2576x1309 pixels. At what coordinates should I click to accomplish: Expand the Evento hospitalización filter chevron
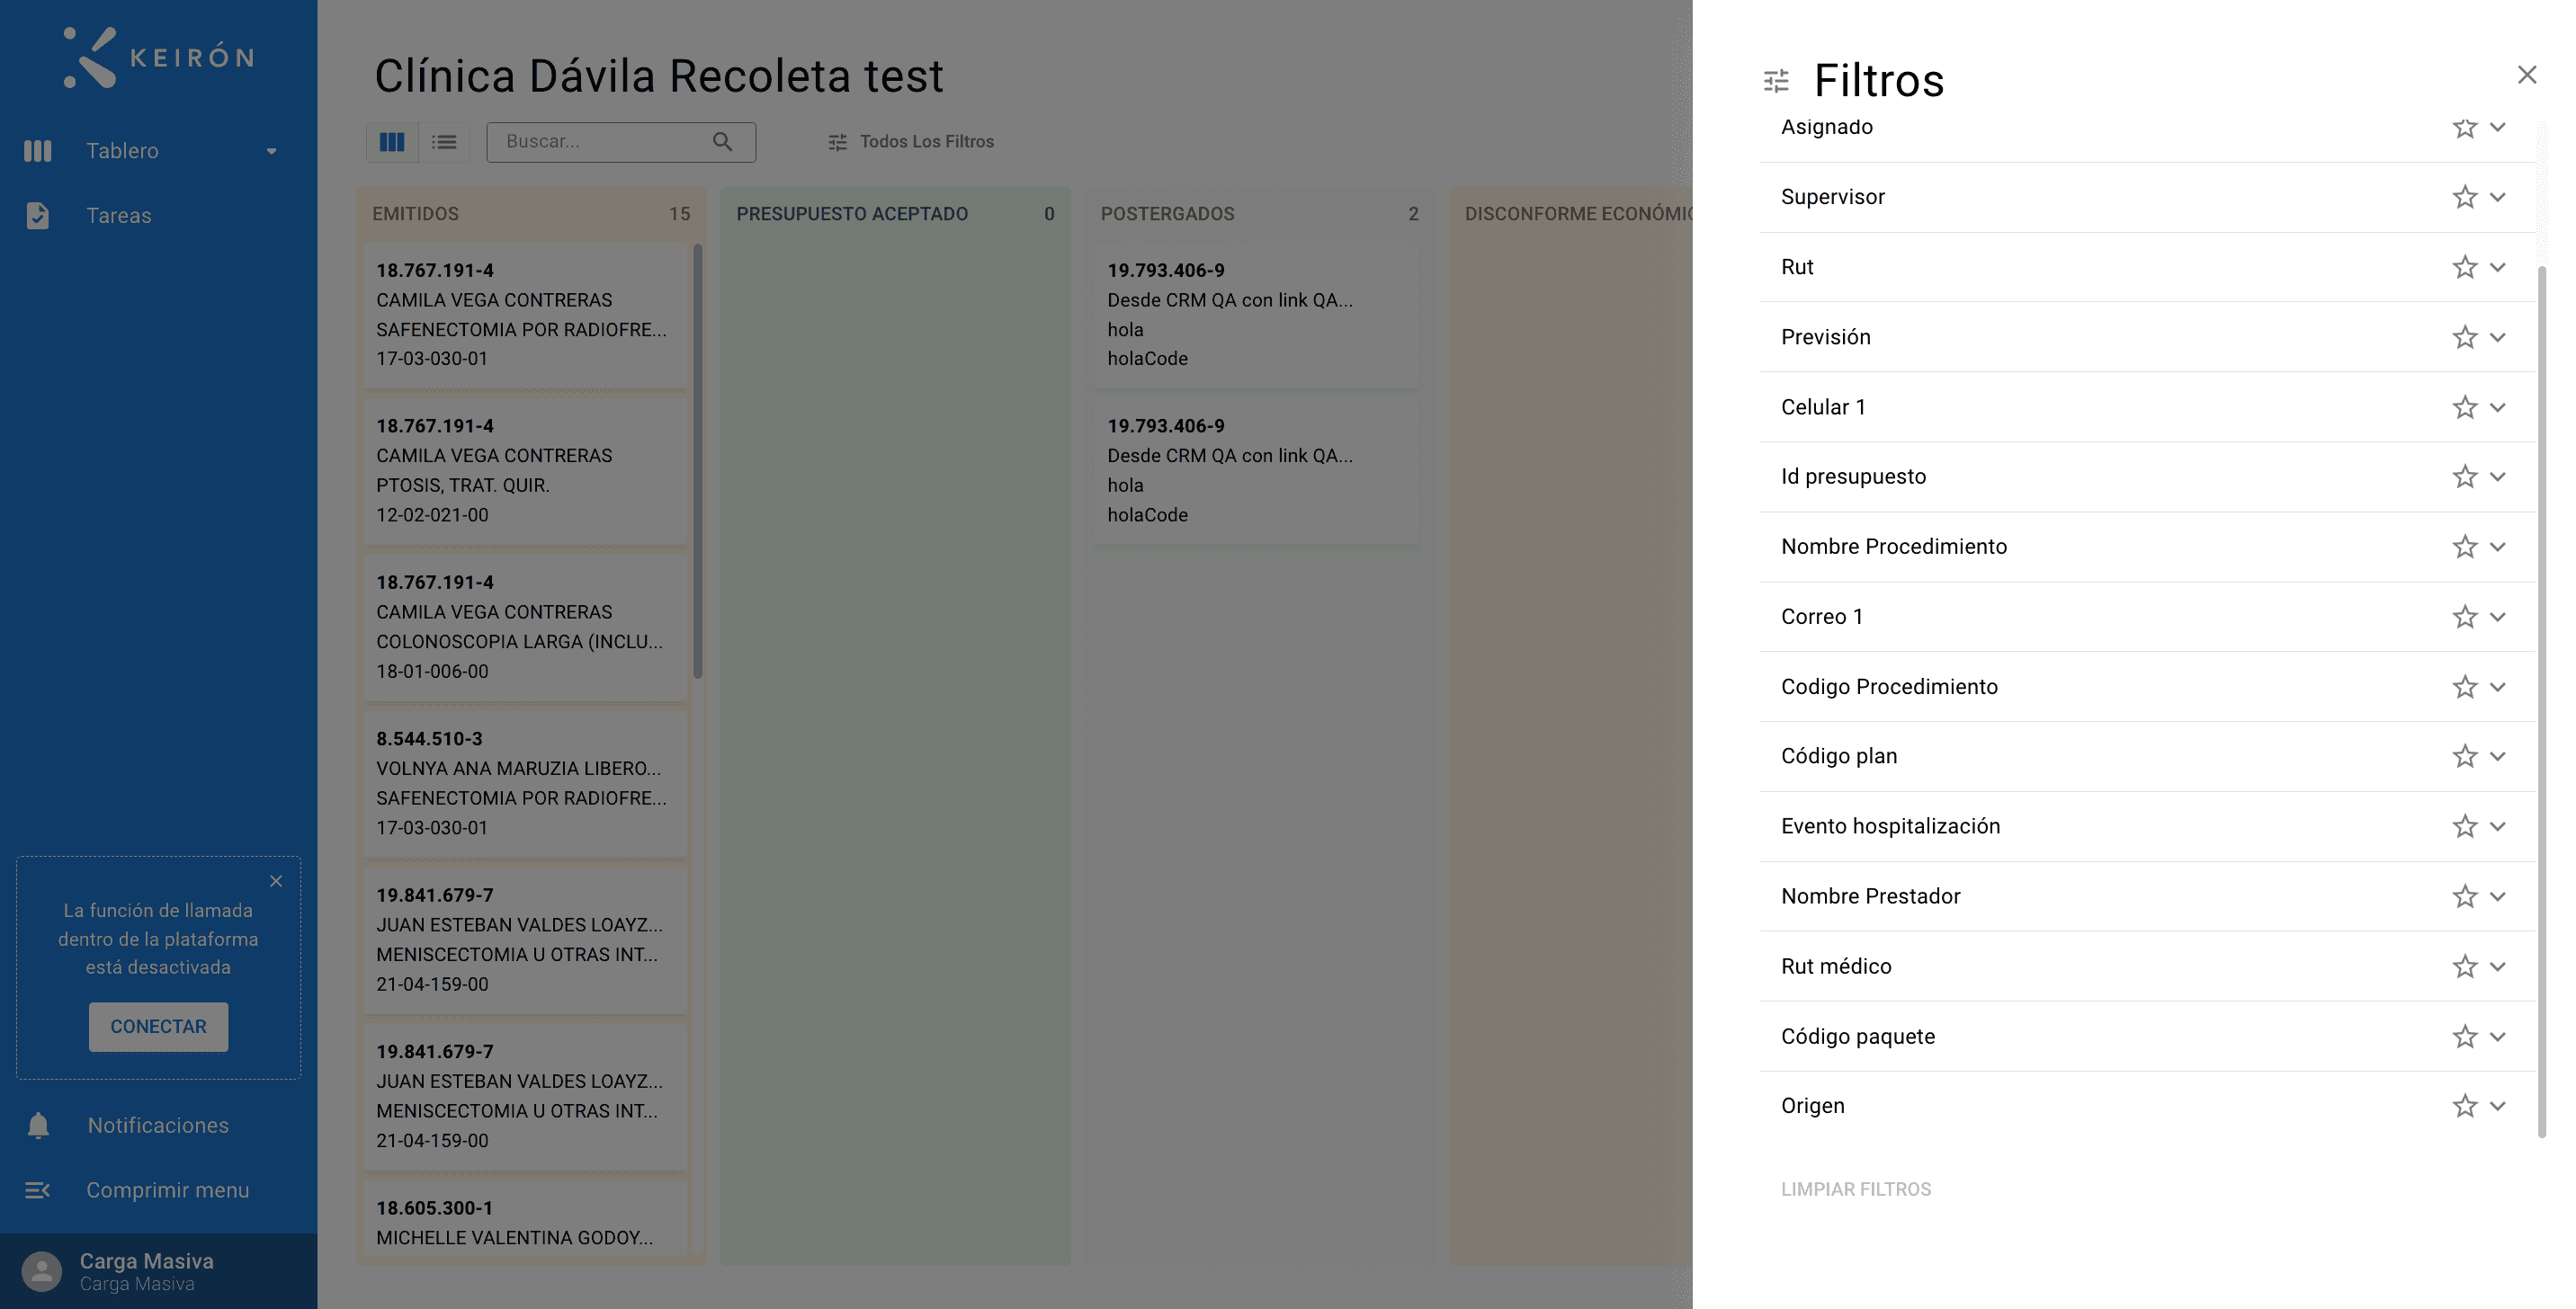(x=2497, y=826)
